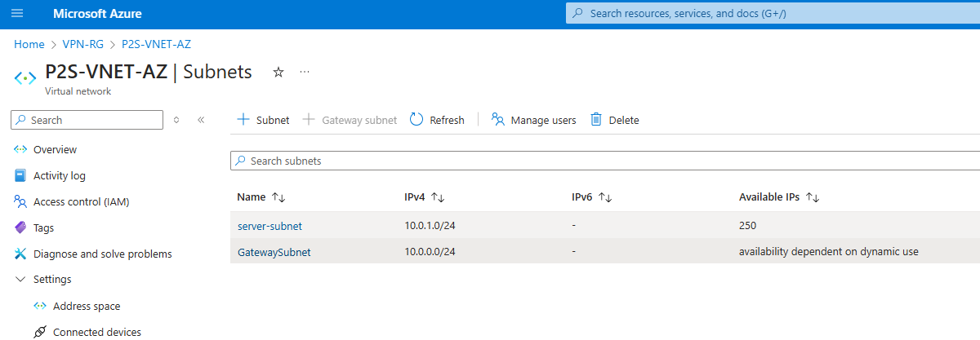Sort by IPv6 column arrows
980x340 pixels.
click(605, 197)
